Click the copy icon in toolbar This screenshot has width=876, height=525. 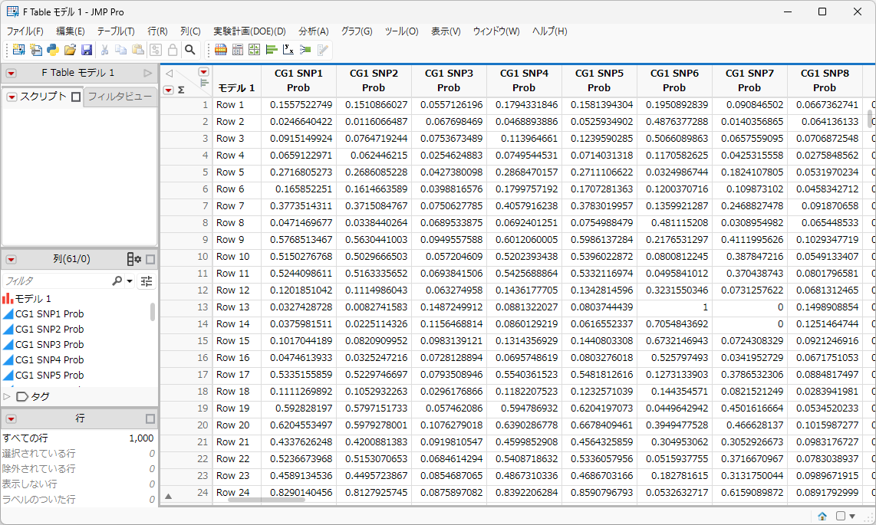pos(120,51)
